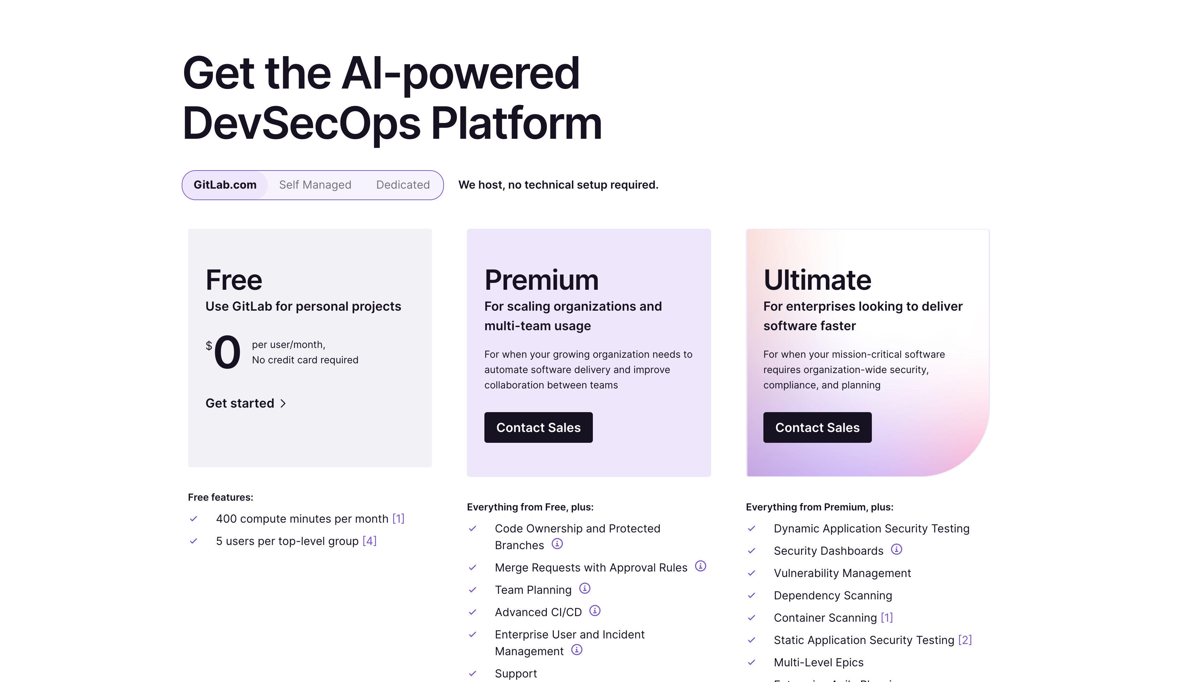Screen dimensions: 1177x682
Task: Open Team Planning info icon
Action: [585, 589]
